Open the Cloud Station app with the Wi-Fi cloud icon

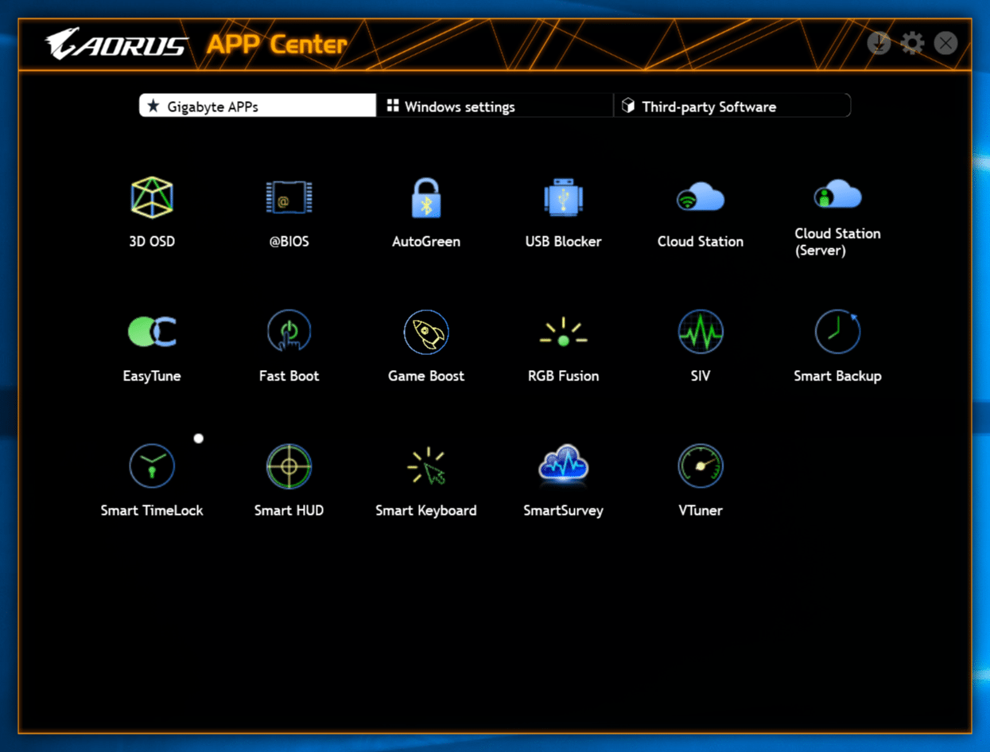point(700,197)
